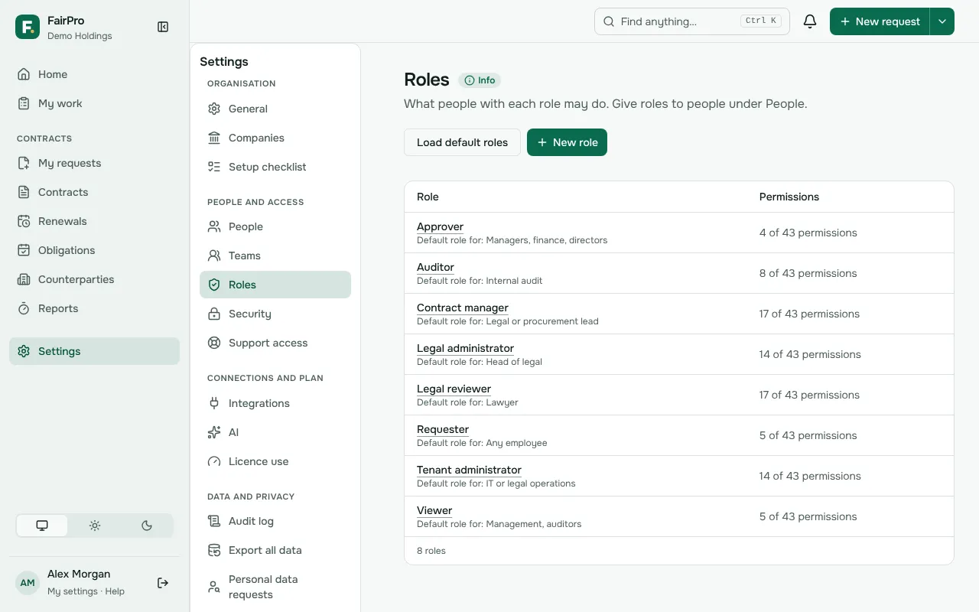Collapse the sidebar with the panel icon
Image resolution: width=979 pixels, height=612 pixels.
pos(163,27)
